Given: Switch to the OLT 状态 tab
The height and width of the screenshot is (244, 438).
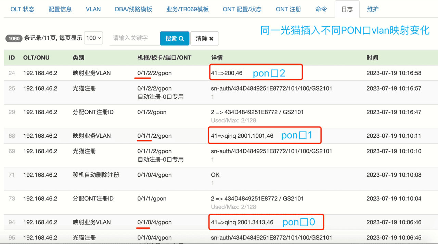Looking at the screenshot, I should (x=23, y=9).
